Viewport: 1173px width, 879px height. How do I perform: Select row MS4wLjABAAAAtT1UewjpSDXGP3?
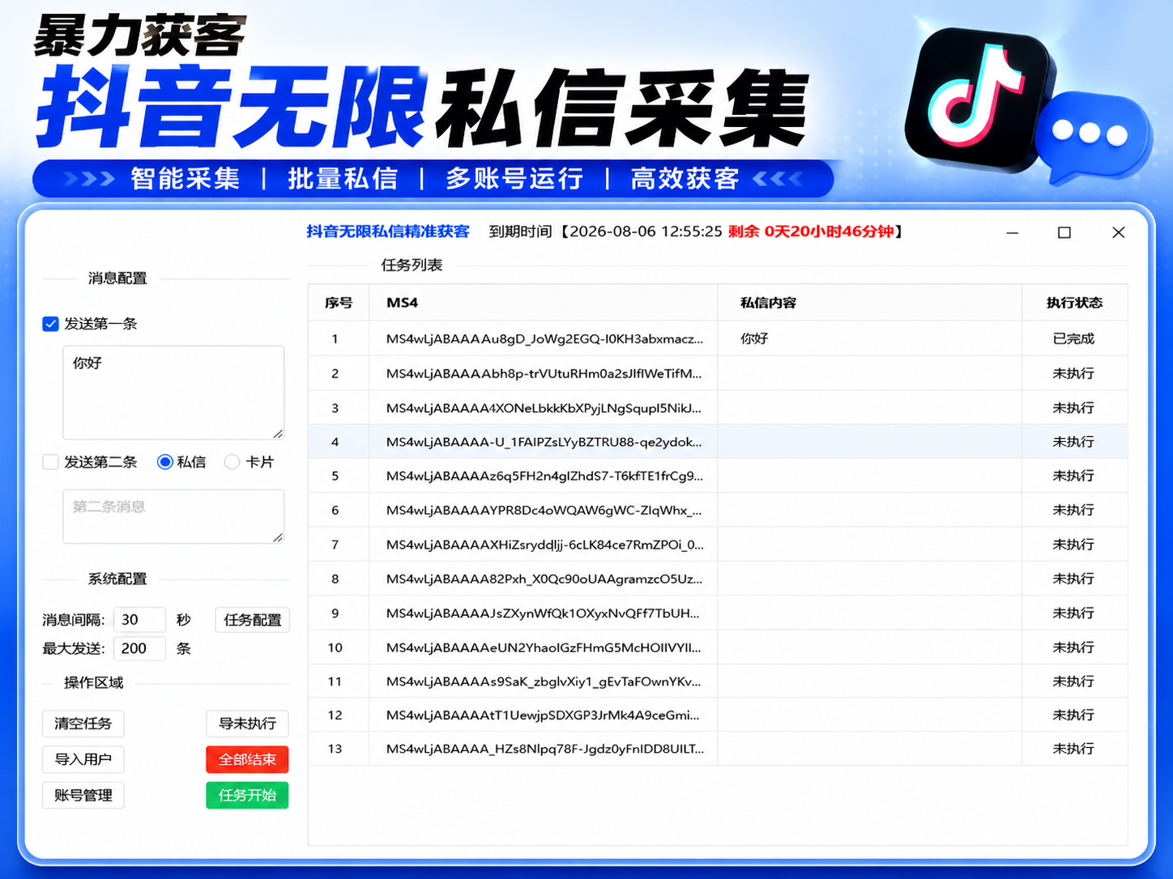pos(718,716)
